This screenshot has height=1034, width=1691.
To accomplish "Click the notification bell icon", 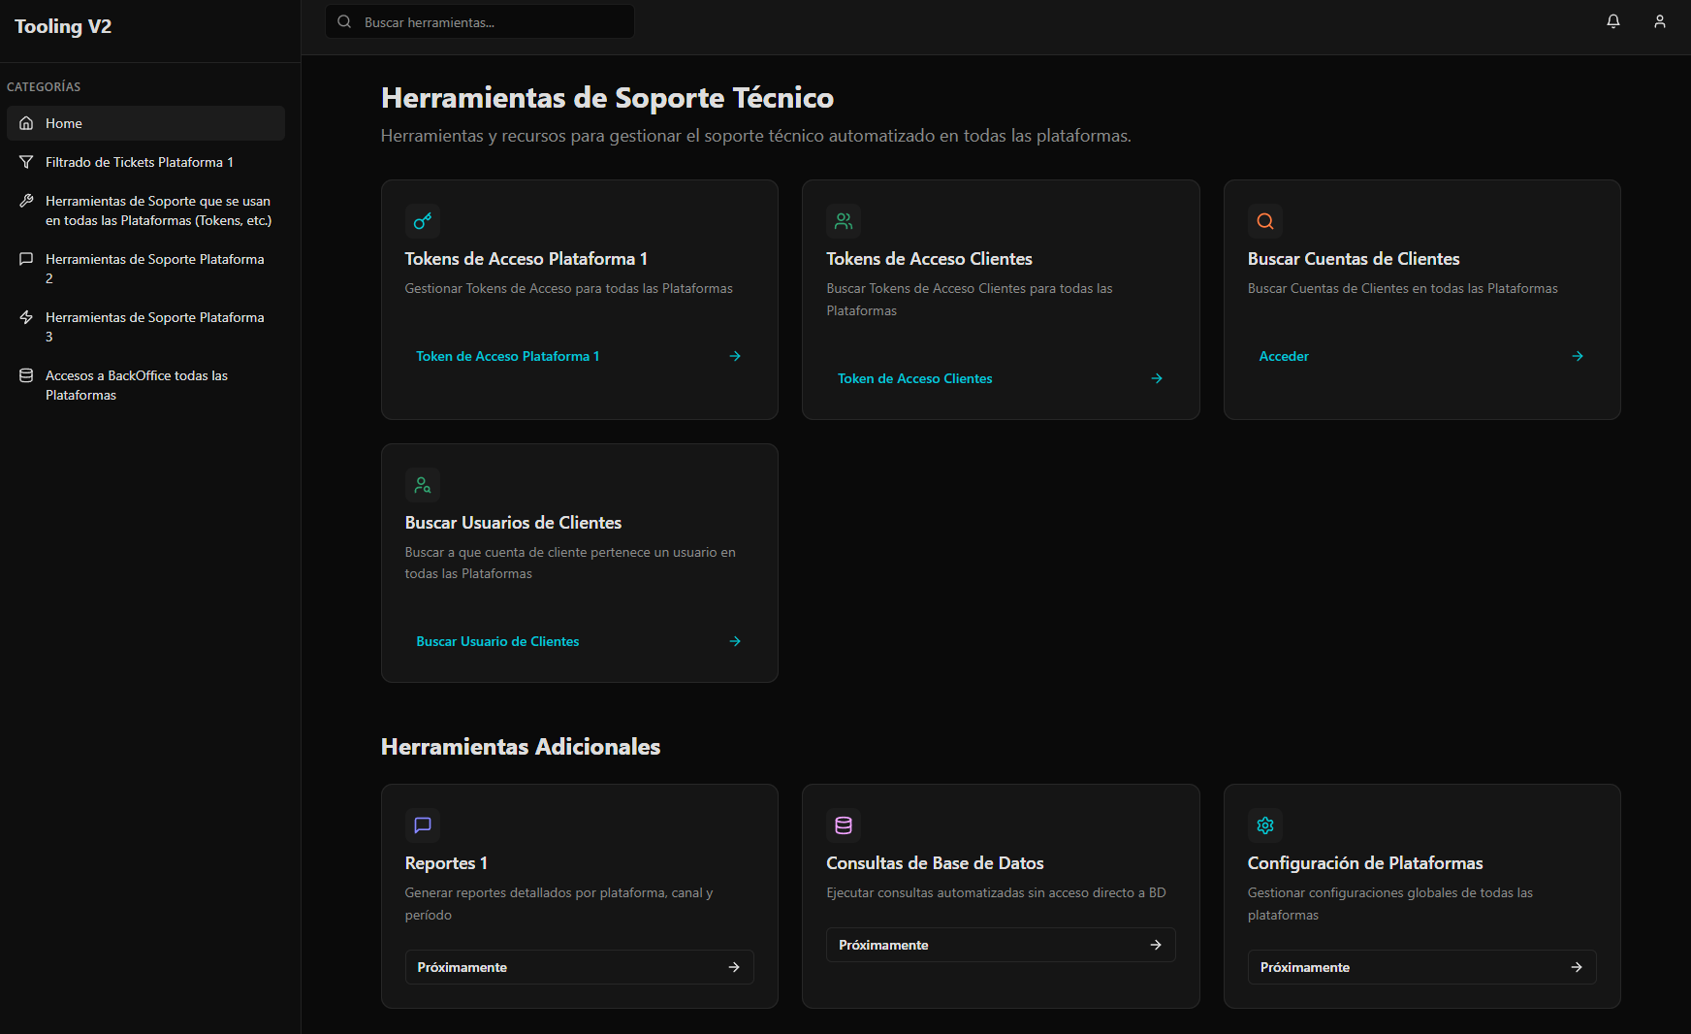I will point(1612,20).
